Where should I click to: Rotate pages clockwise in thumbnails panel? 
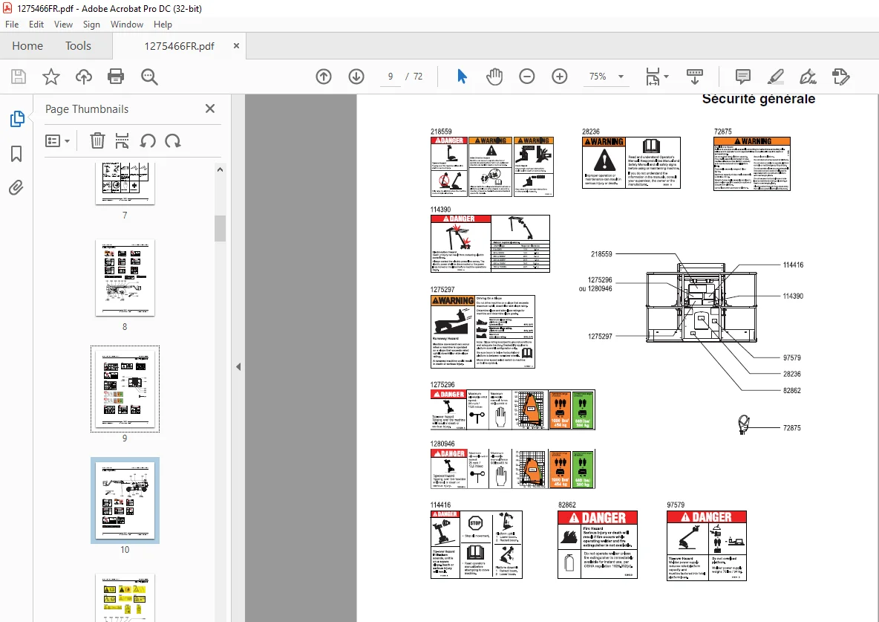tap(173, 141)
